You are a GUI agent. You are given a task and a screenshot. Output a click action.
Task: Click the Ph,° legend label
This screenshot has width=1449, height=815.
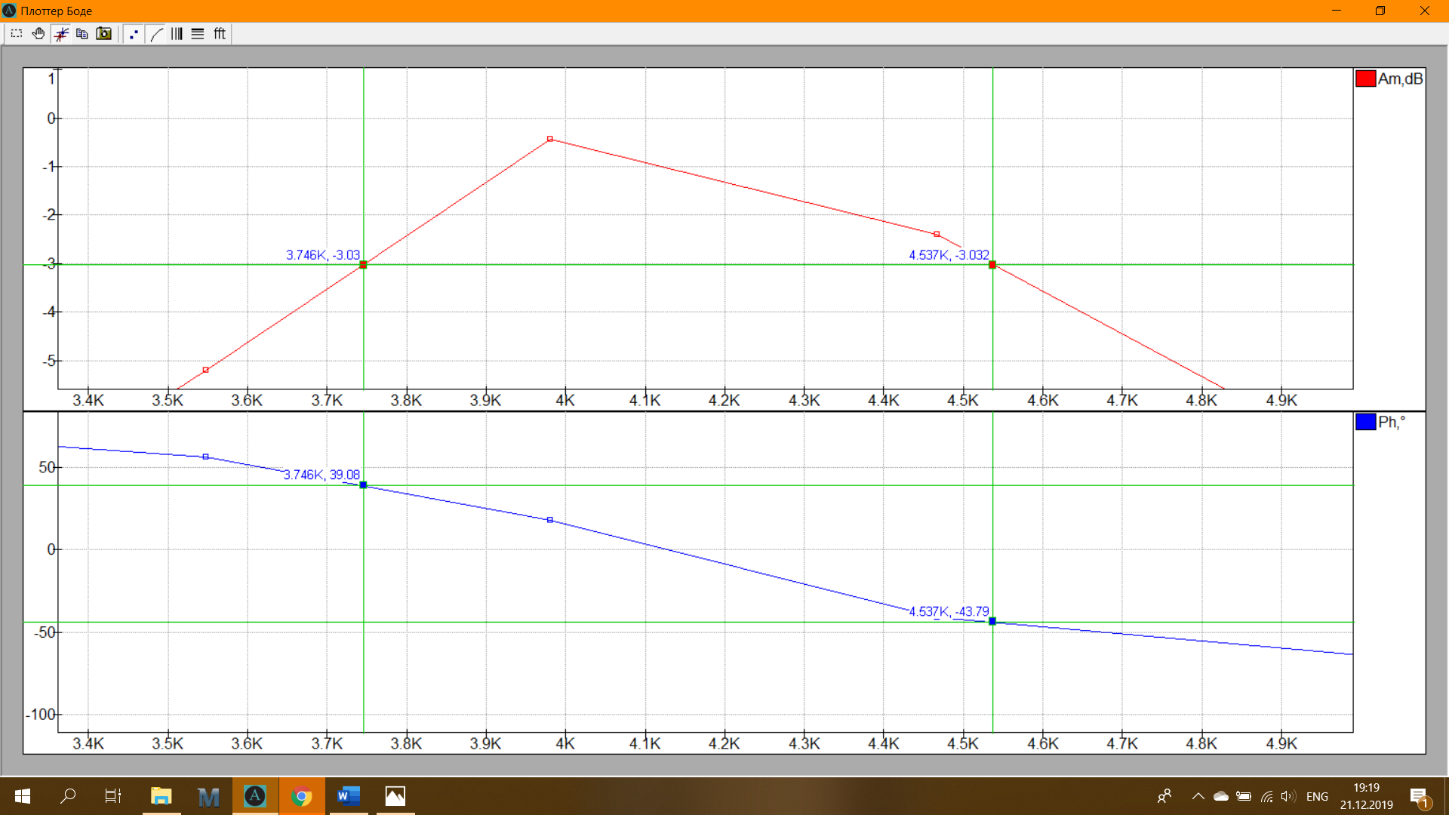point(1392,422)
